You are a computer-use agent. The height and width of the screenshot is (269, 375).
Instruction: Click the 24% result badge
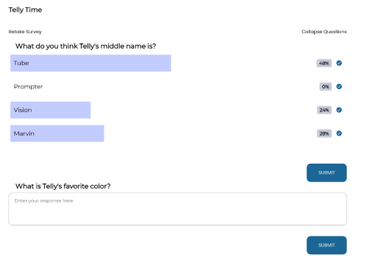pyautogui.click(x=324, y=110)
